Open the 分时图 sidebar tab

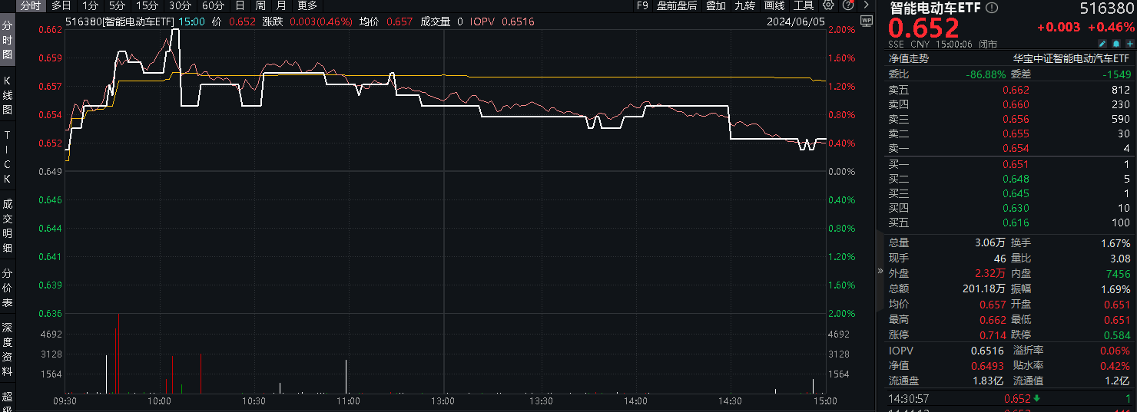[x=8, y=41]
